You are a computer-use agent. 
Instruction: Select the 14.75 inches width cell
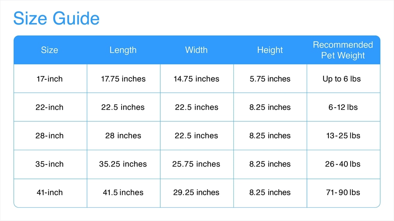[196, 79]
